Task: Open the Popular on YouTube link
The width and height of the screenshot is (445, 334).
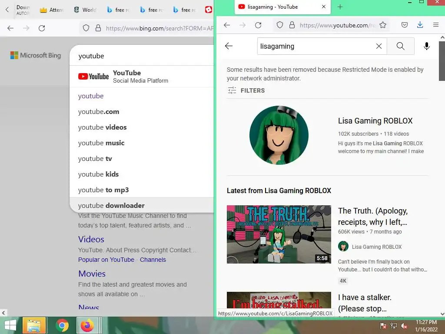Action: point(106,260)
